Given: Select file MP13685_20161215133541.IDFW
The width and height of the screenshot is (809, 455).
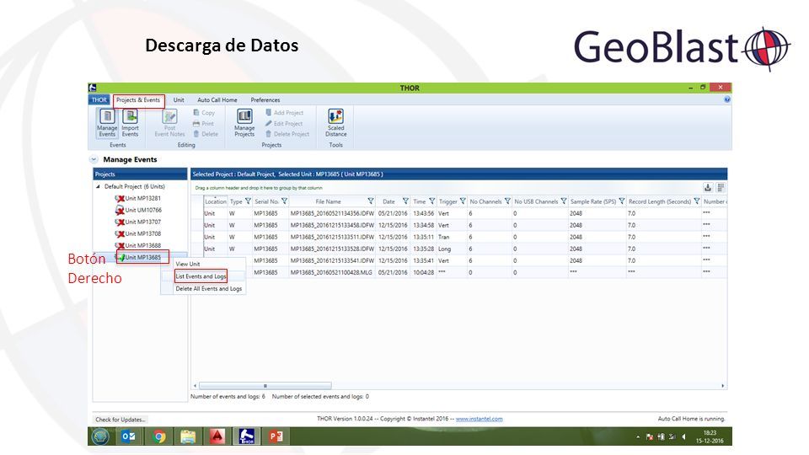Looking at the screenshot, I should coord(332,261).
